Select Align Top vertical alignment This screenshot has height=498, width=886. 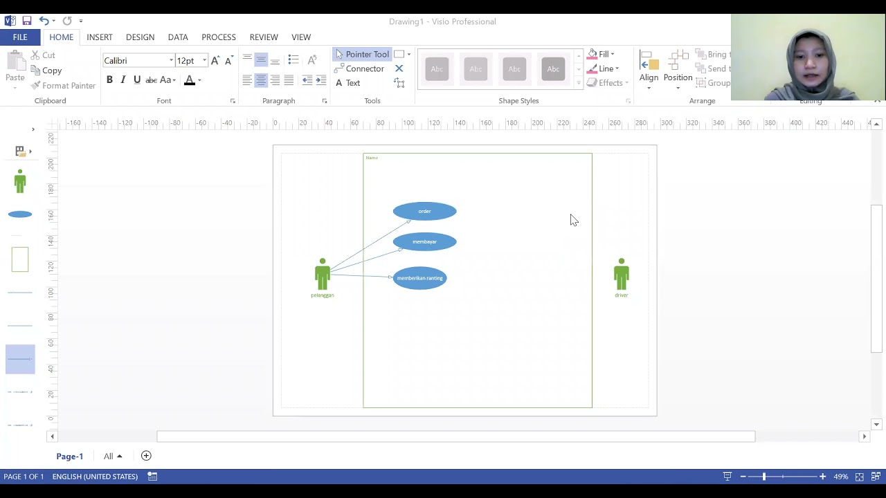247,60
